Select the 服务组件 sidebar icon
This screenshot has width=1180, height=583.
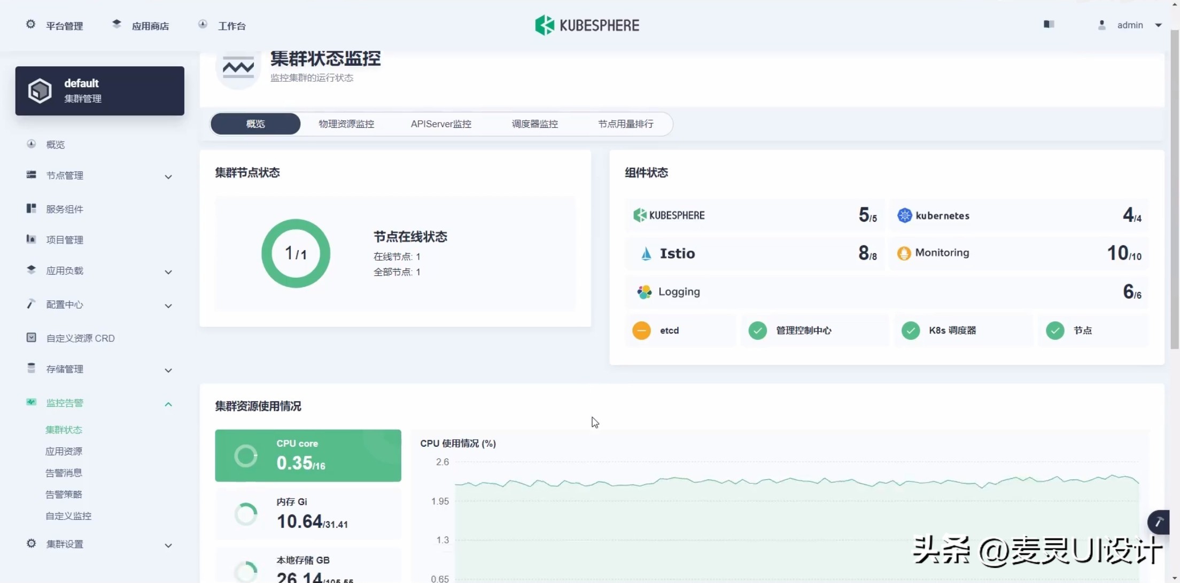point(30,208)
